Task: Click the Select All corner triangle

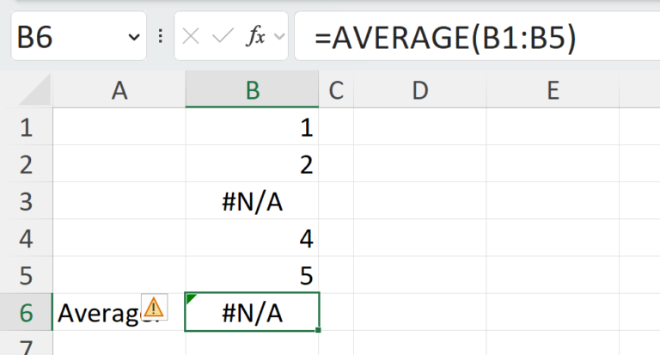Action: pyautogui.click(x=35, y=89)
